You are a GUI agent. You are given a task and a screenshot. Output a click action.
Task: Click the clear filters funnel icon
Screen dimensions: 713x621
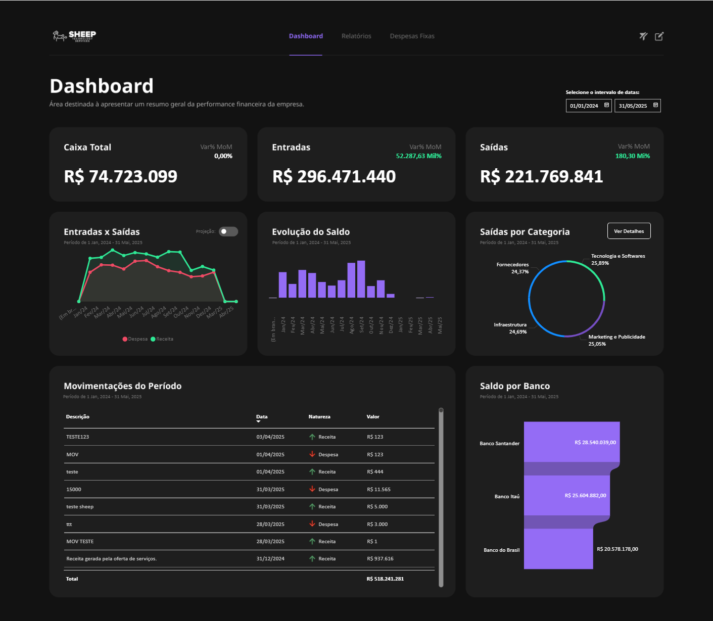643,36
